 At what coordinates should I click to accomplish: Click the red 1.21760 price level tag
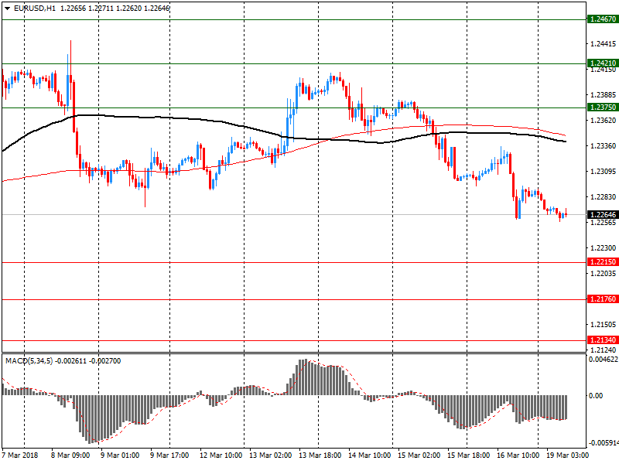601,299
